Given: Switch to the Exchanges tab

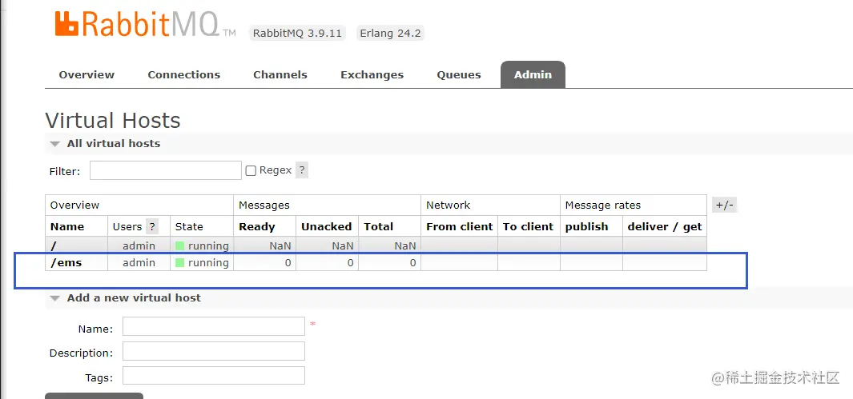Looking at the screenshot, I should coord(372,75).
